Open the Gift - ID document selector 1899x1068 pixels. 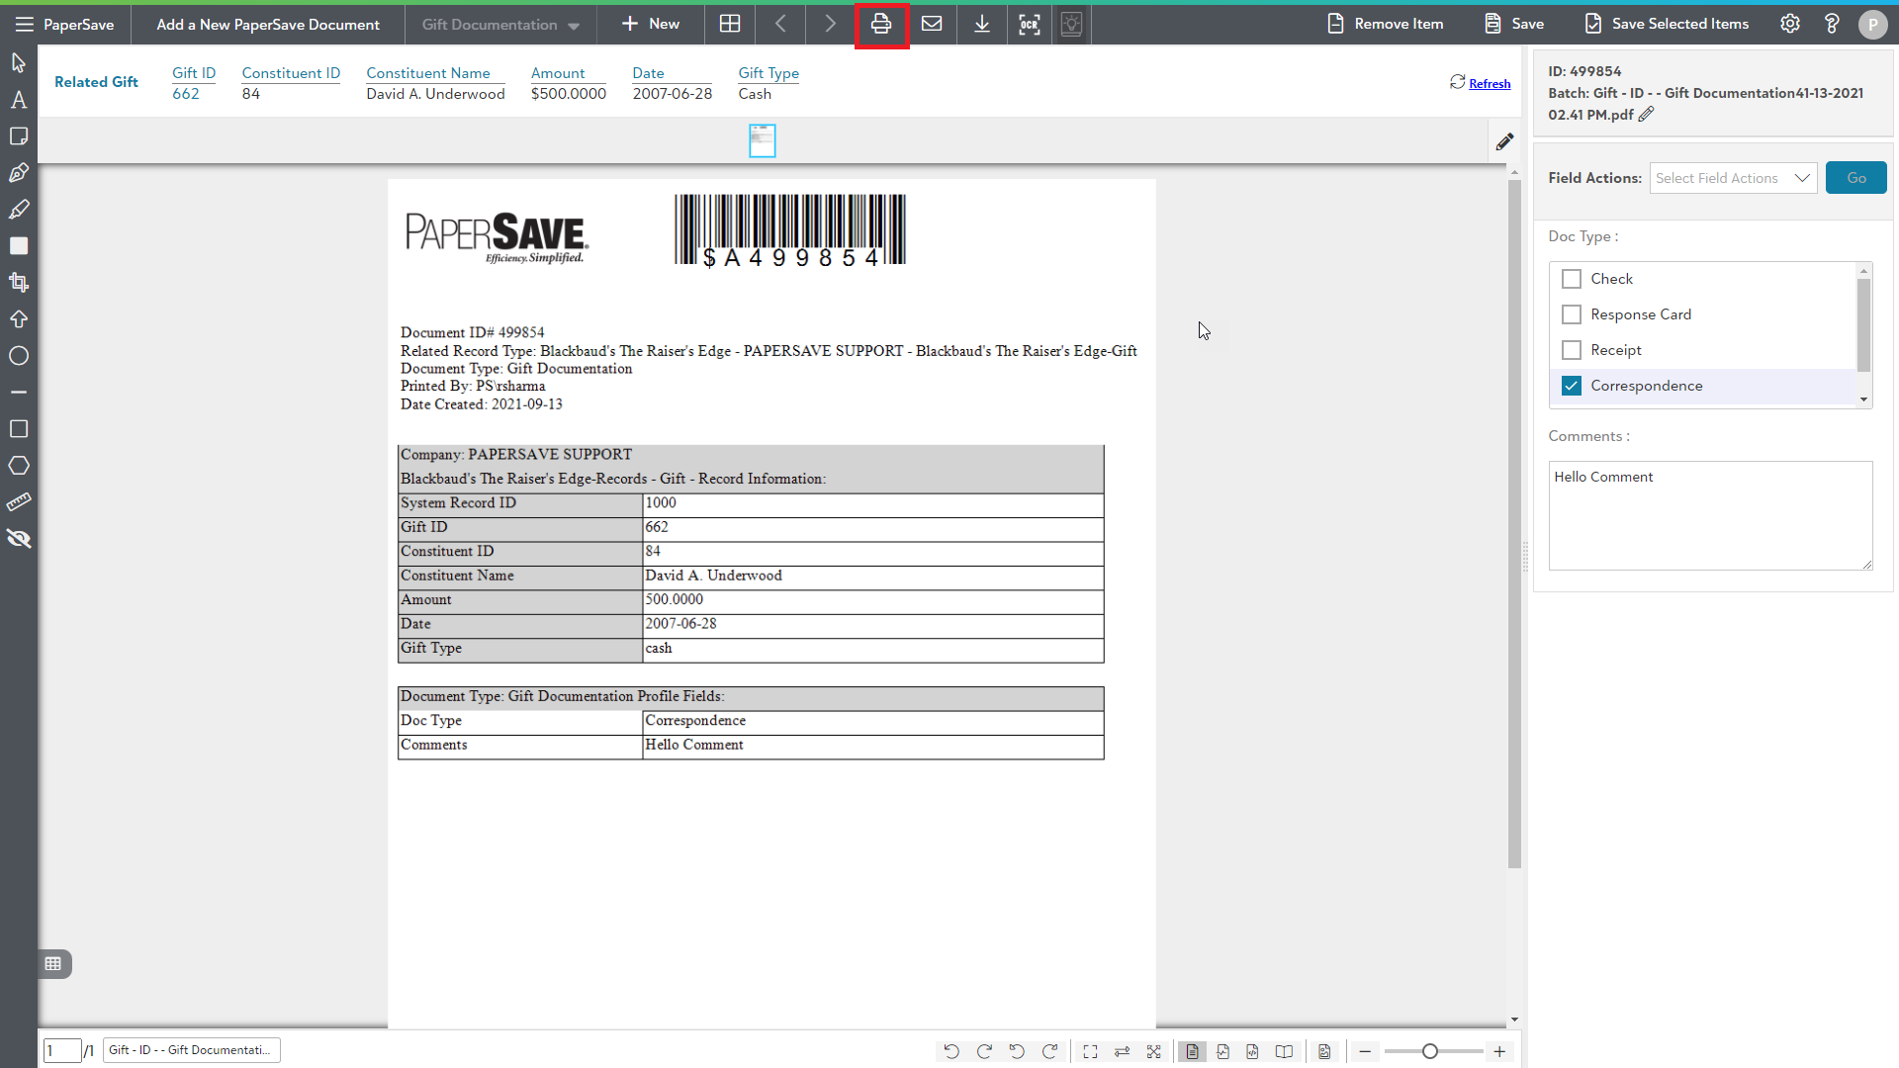(191, 1050)
